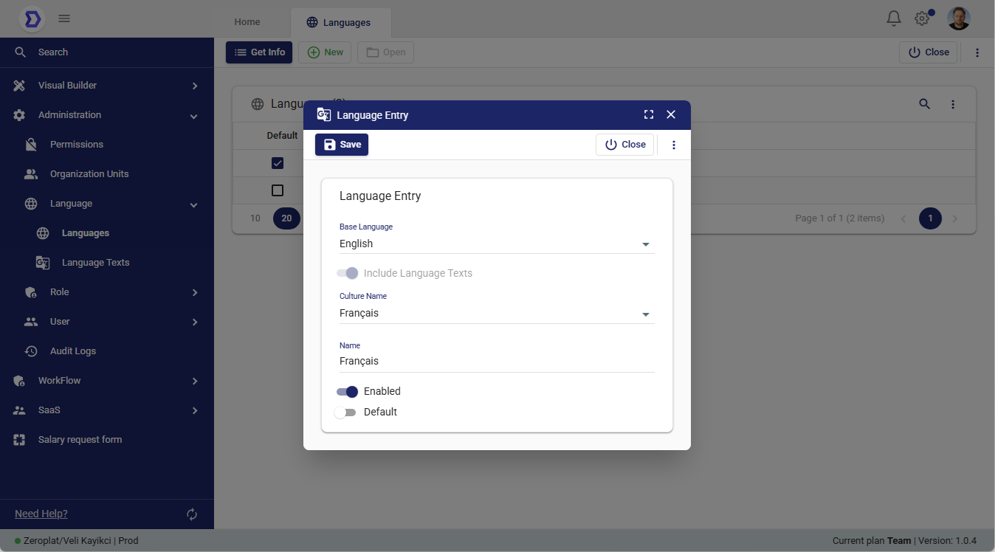Save the language entry

pos(342,145)
